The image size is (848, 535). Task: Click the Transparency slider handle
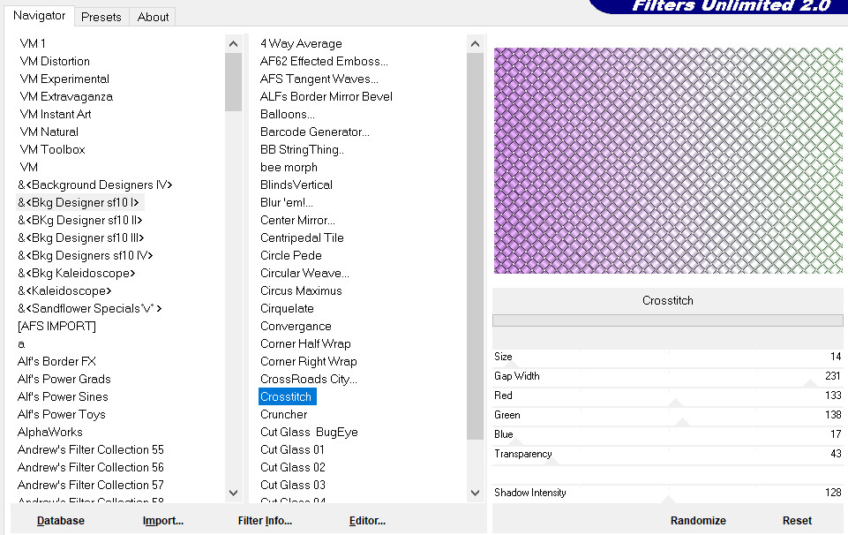553,462
